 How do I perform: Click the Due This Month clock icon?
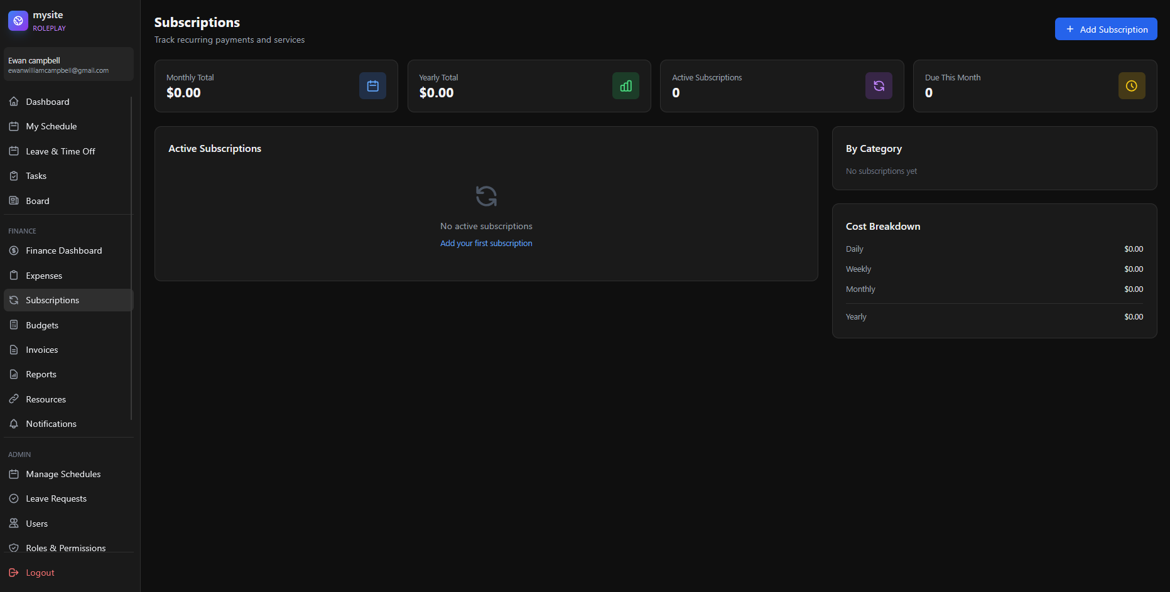pos(1131,86)
